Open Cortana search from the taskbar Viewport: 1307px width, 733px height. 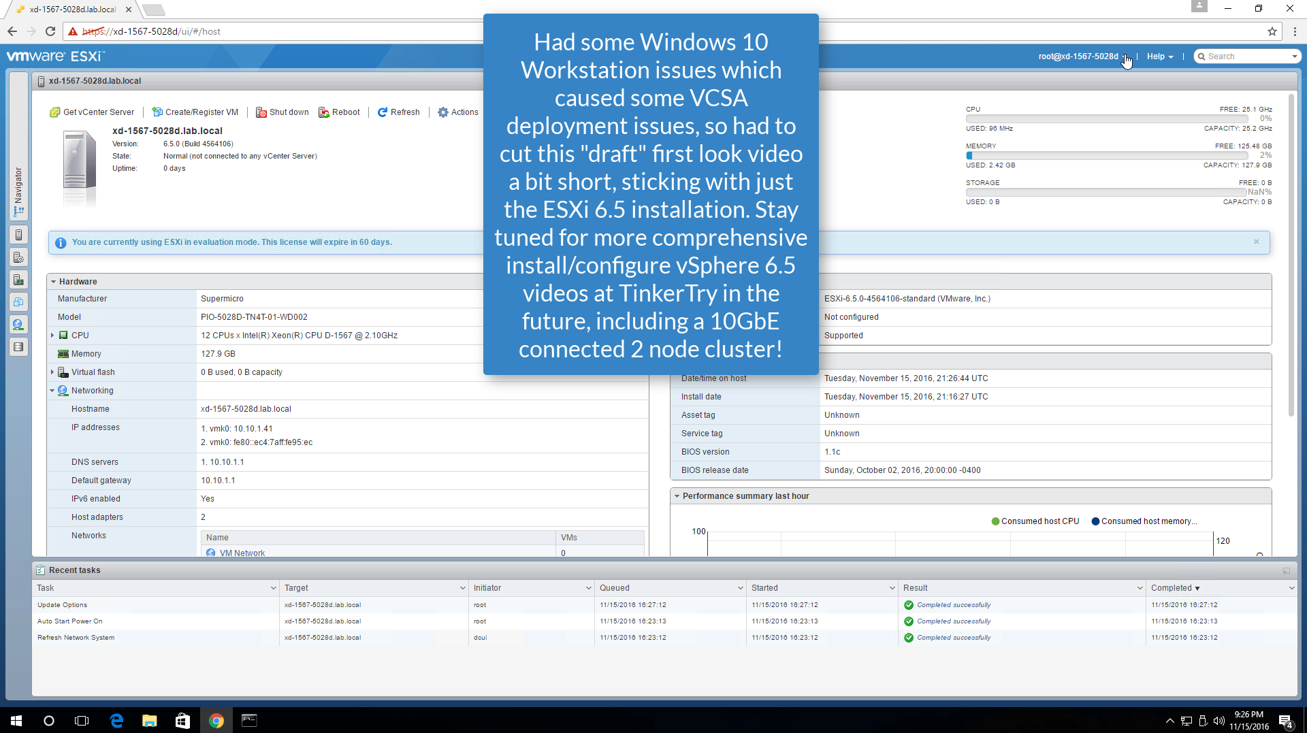click(x=49, y=721)
